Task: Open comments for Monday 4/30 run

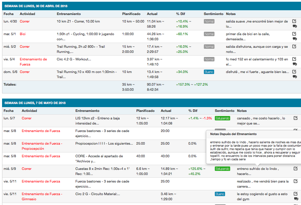Action: [x=295, y=26]
